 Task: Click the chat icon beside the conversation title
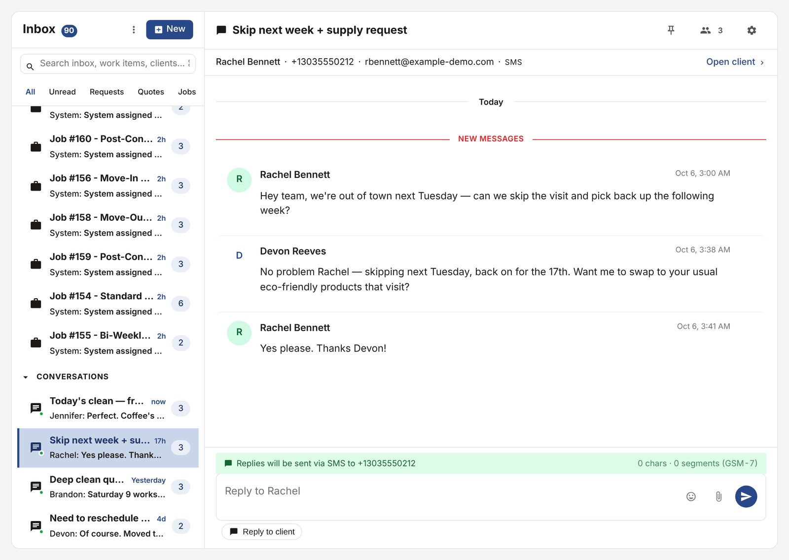click(x=221, y=30)
